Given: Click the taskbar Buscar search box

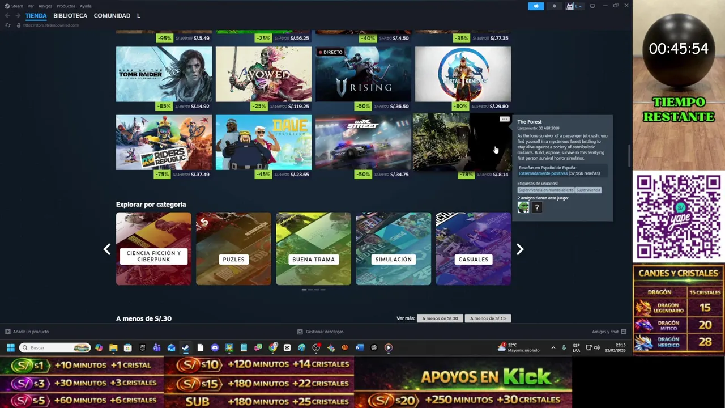Looking at the screenshot, I should (55, 347).
